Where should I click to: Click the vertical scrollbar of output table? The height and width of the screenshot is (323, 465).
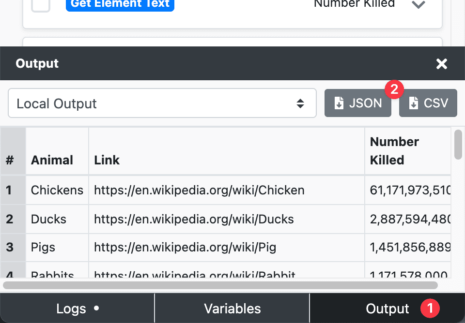(x=458, y=144)
